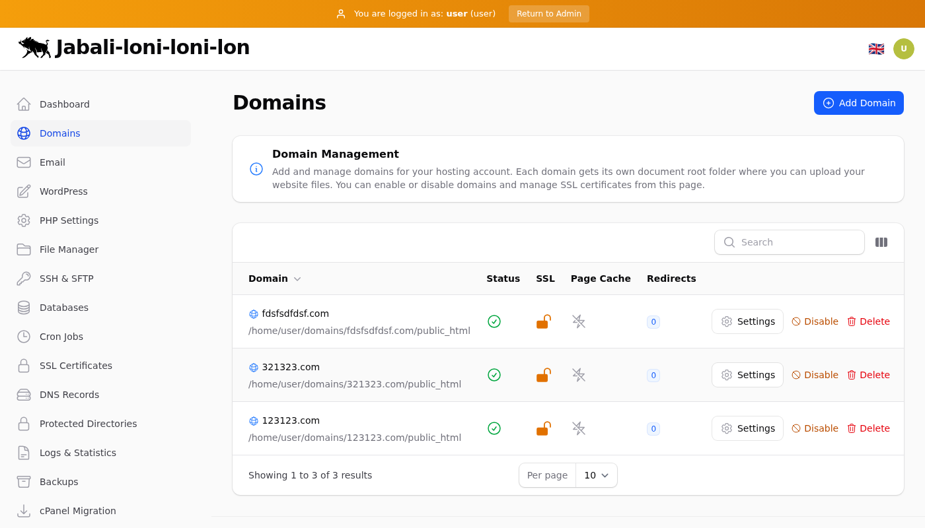Viewport: 925px width, 528px height.
Task: Disable the 123123.com domain
Action: (815, 428)
